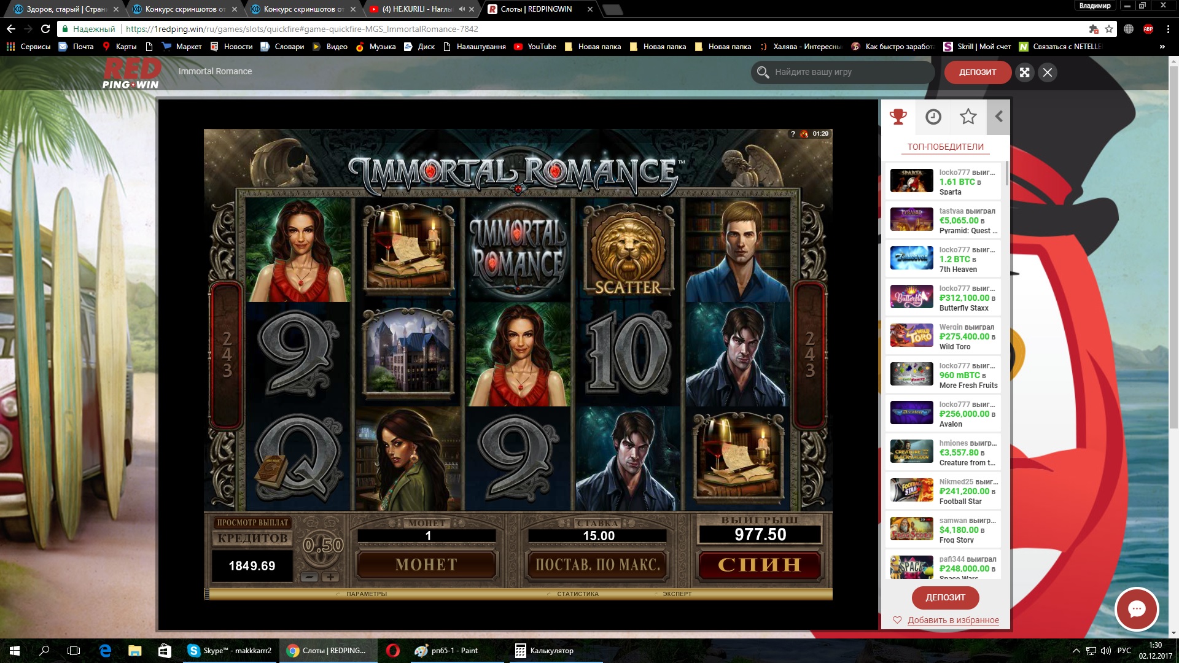The width and height of the screenshot is (1179, 663).
Task: Open recently played clock tab
Action: (933, 117)
